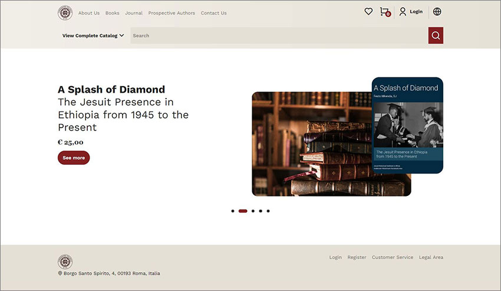
Task: Select the first carousel dot
Action: click(233, 211)
